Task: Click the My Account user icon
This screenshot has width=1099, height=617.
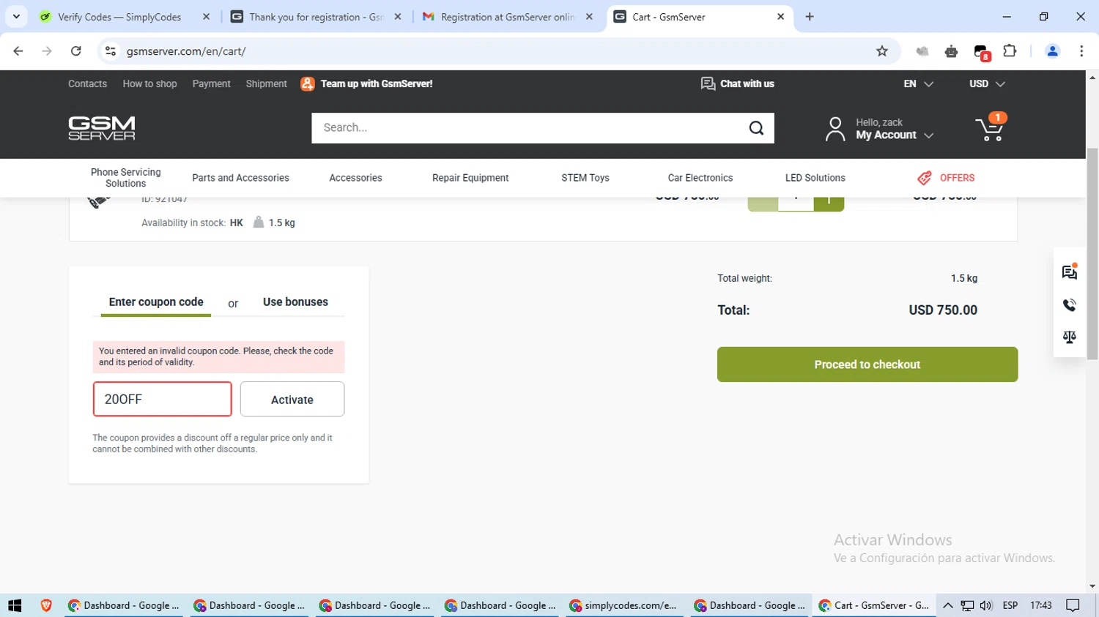Action: point(835,129)
